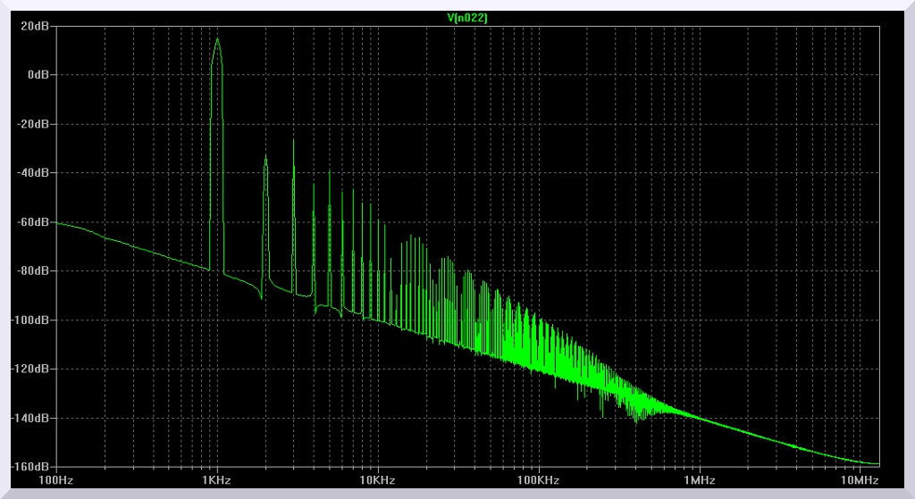
Task: Select the -120dB axis tick label
Action: click(31, 369)
